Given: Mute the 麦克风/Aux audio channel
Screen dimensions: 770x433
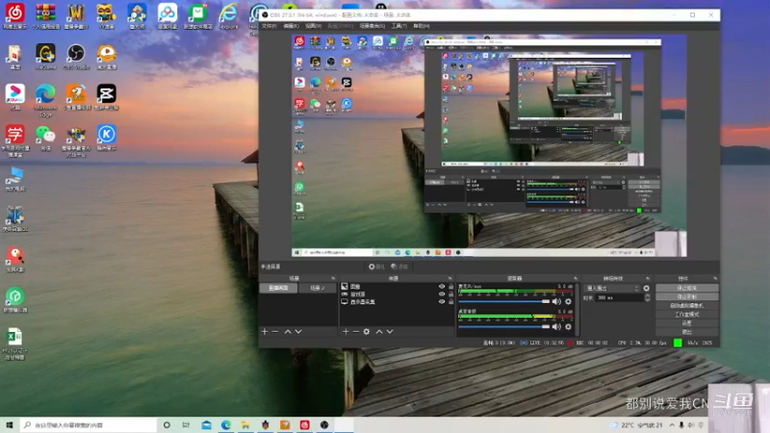Looking at the screenshot, I should pyautogui.click(x=556, y=301).
